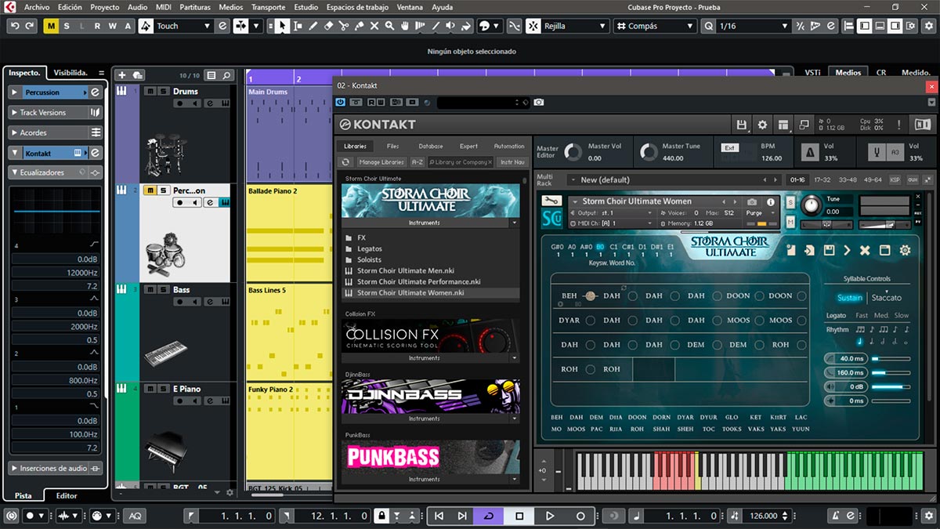Start playback with the Play button
Image resolution: width=940 pixels, height=529 pixels.
pyautogui.click(x=550, y=516)
